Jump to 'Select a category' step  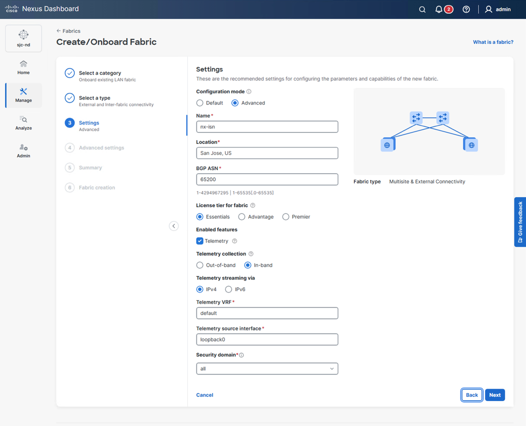pyautogui.click(x=100, y=76)
